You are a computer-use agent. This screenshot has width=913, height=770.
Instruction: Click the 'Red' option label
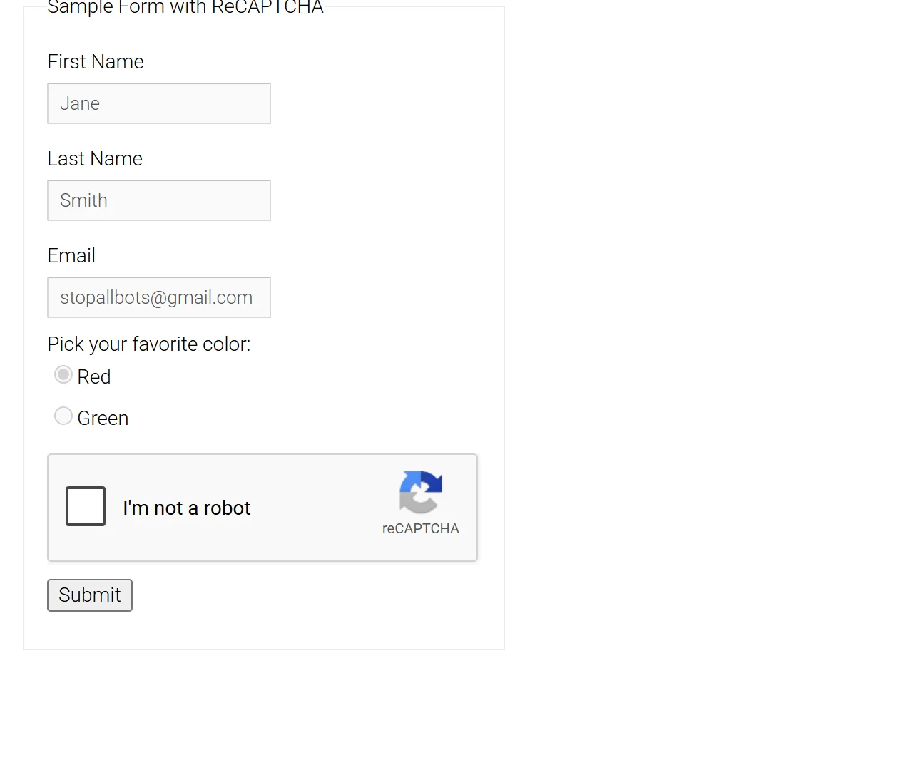point(94,377)
